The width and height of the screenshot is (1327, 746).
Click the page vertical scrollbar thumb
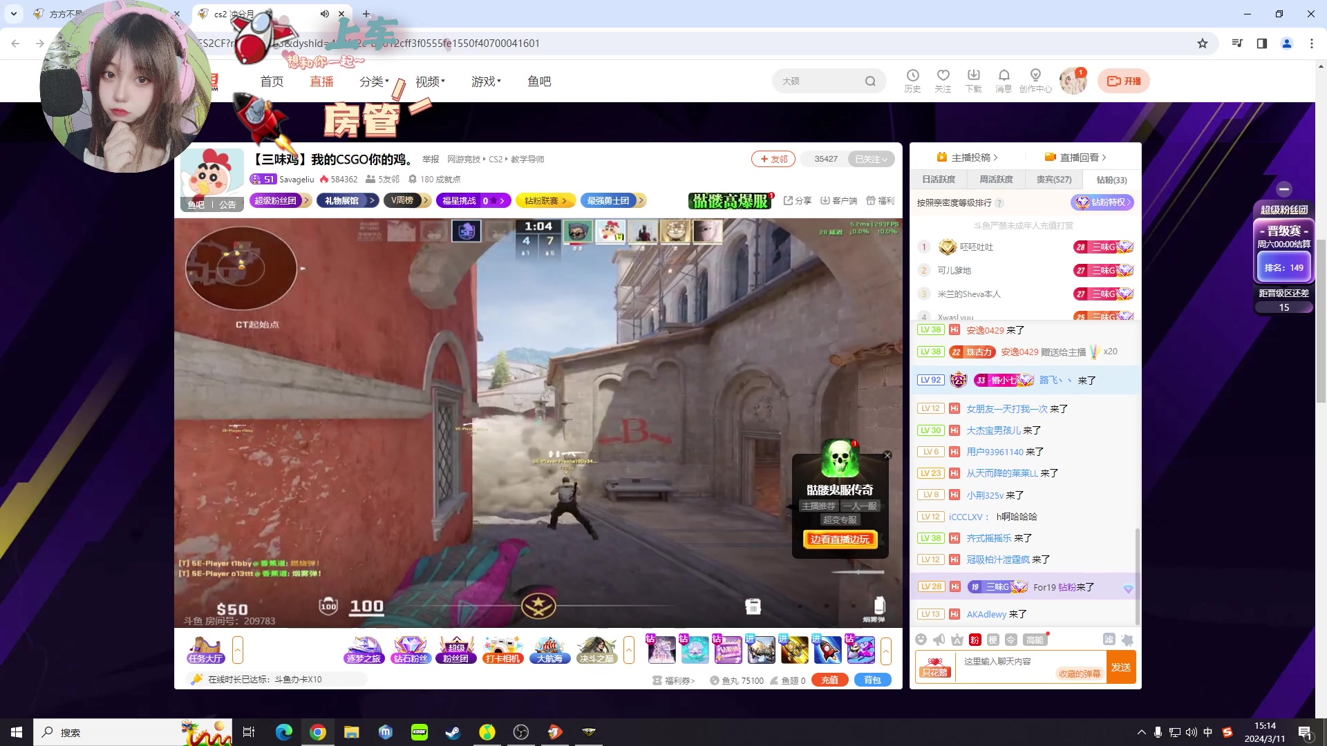click(x=1321, y=321)
